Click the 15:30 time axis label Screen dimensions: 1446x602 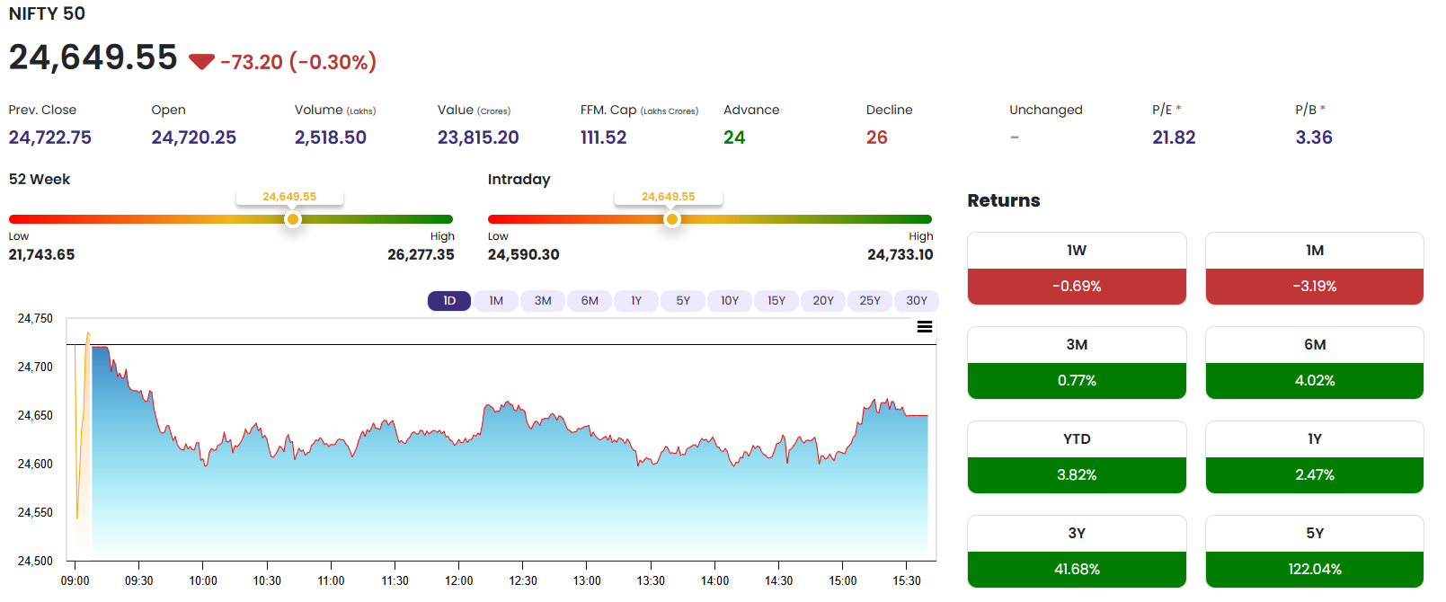click(907, 580)
